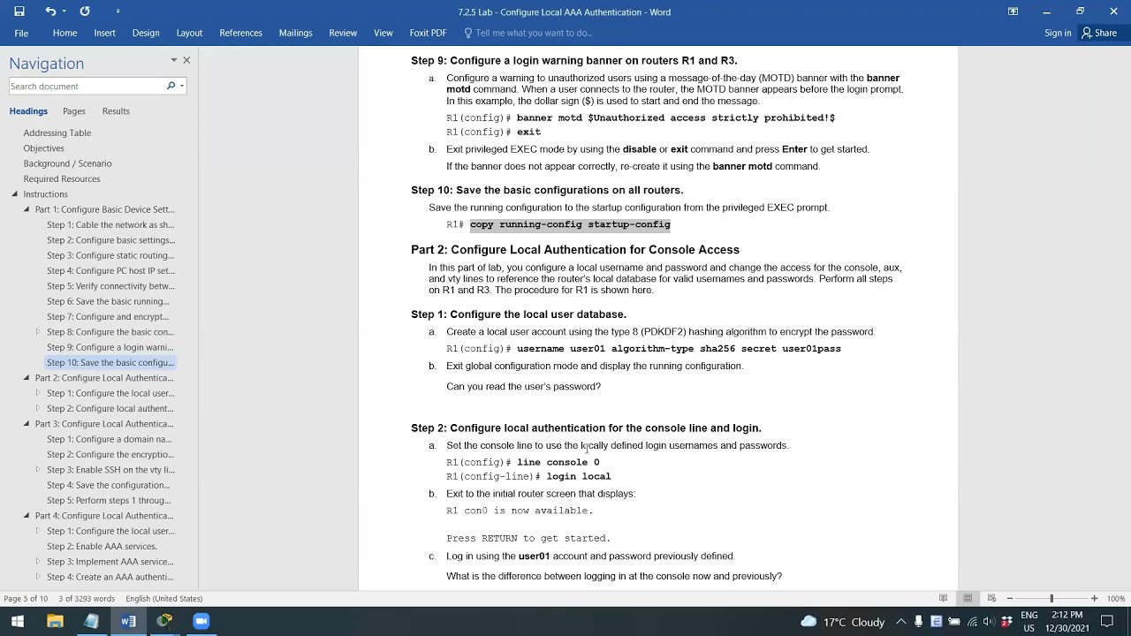This screenshot has height=636, width=1131.
Task: Save the document with the Save icon
Action: click(19, 11)
